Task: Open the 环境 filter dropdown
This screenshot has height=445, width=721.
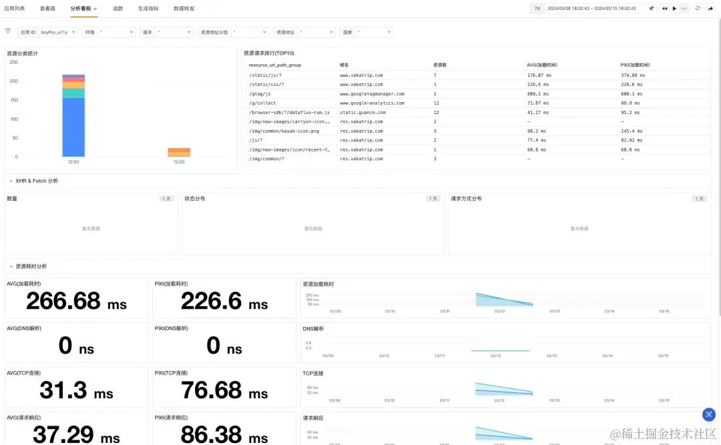Action: click(x=109, y=32)
